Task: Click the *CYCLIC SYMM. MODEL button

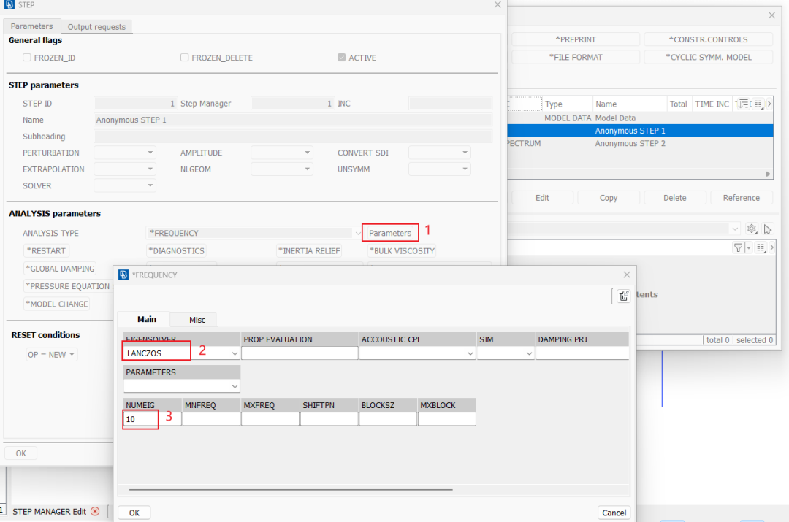Action: 708,57
